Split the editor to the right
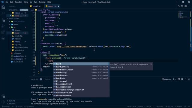This screenshot has width=192, height=108. 186,6
